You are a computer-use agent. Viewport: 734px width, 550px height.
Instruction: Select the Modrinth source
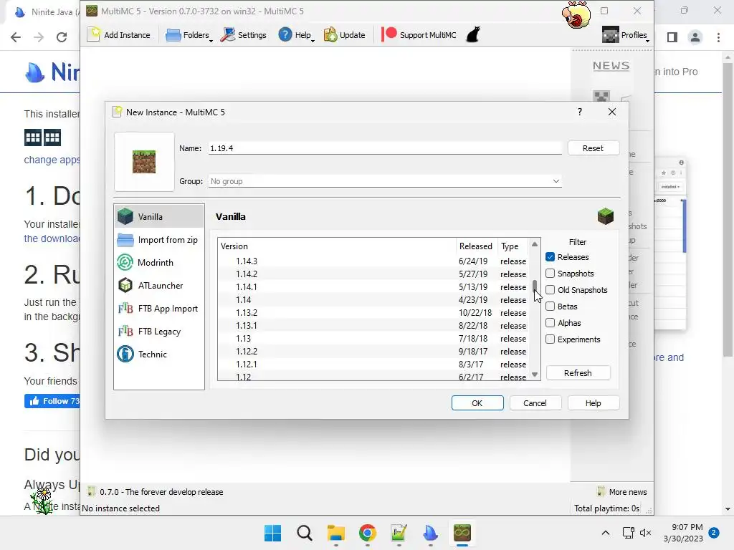[159, 262]
